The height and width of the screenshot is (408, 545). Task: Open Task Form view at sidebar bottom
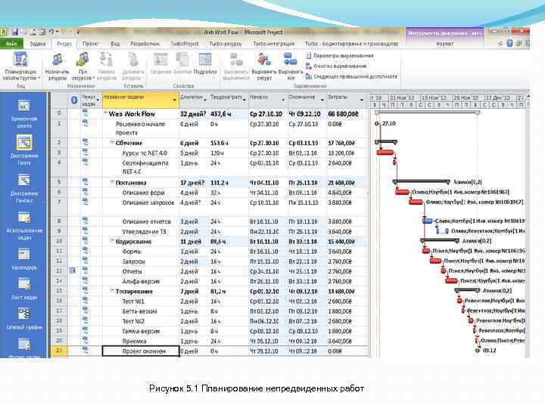click(24, 348)
